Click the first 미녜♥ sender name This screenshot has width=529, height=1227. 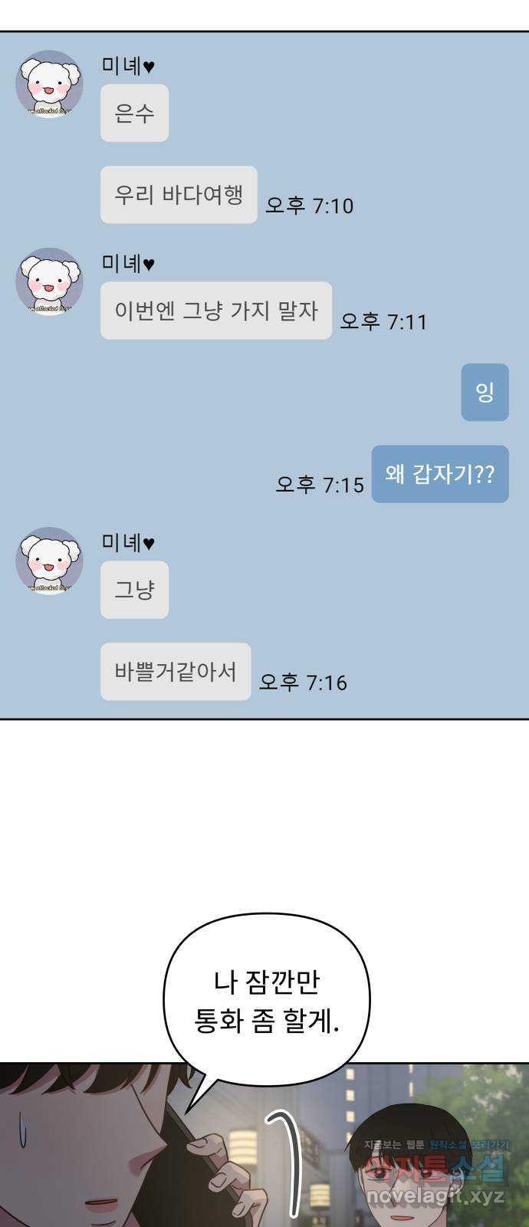[x=128, y=66]
